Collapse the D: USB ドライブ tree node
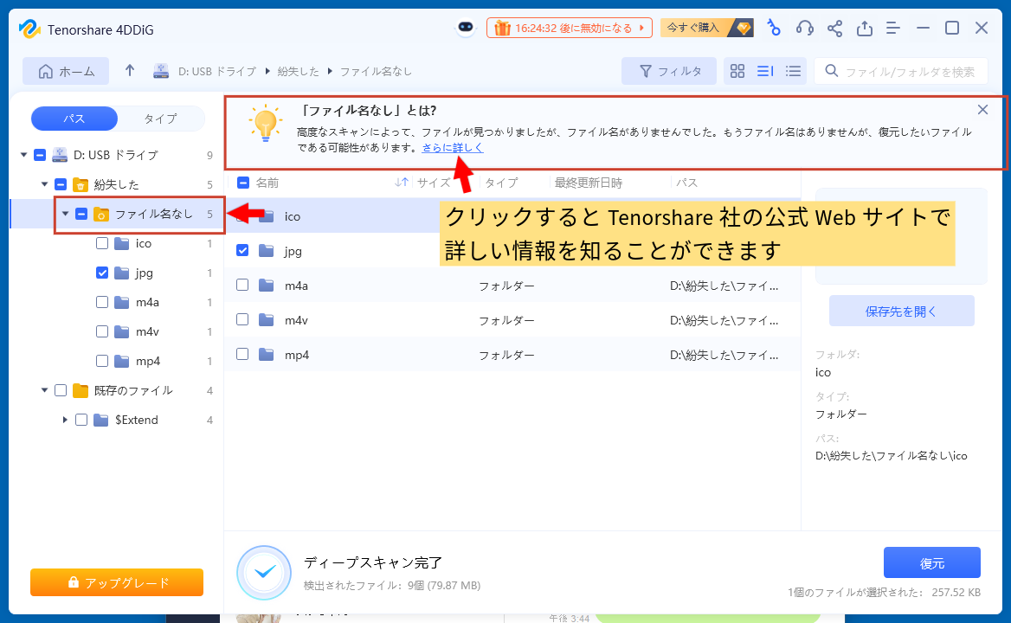The width and height of the screenshot is (1011, 623). click(x=24, y=155)
